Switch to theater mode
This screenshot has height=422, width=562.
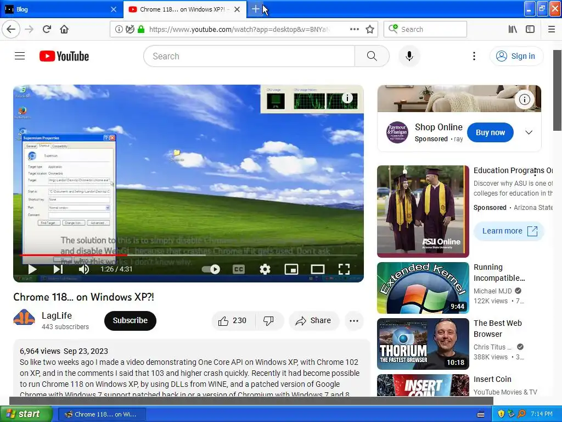(x=318, y=269)
